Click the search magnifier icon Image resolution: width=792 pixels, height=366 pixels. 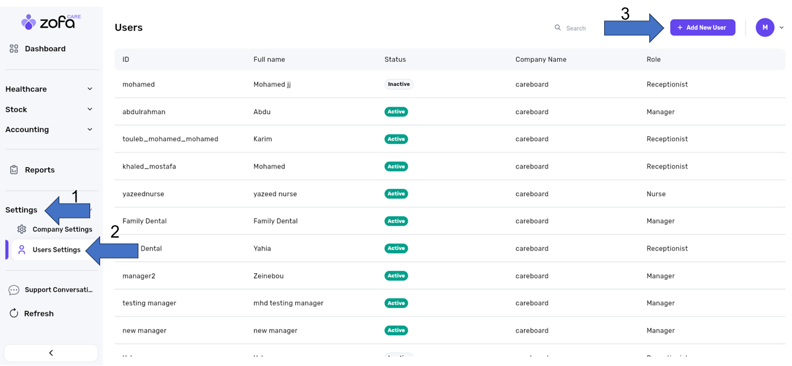(558, 28)
